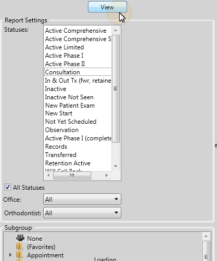
Task: Click subgroup panel scroll up arrow
Action: (x=206, y=236)
